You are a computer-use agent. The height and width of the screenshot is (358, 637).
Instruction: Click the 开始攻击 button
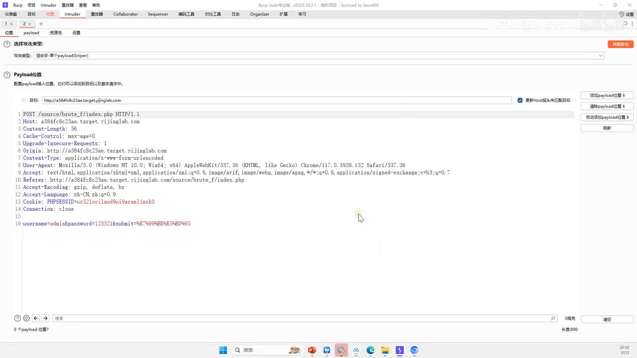coord(621,44)
